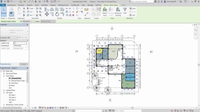This screenshot has width=200, height=112.
Task: Open the Main Model worksets dropdown
Action: [128, 111]
